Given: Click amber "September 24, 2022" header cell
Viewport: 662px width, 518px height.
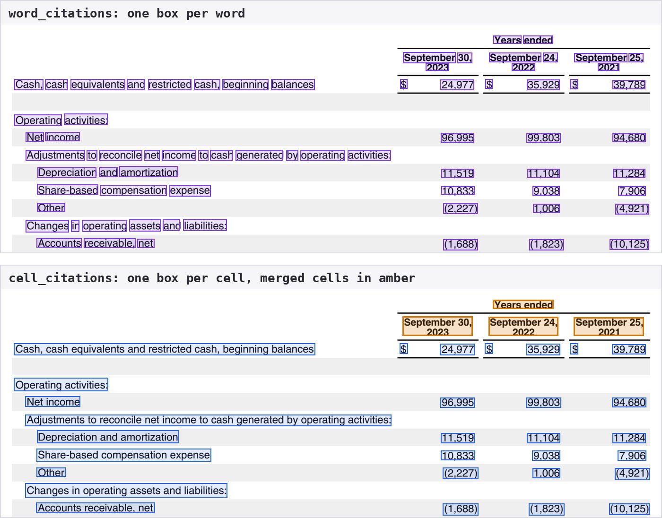Looking at the screenshot, I should click(523, 327).
